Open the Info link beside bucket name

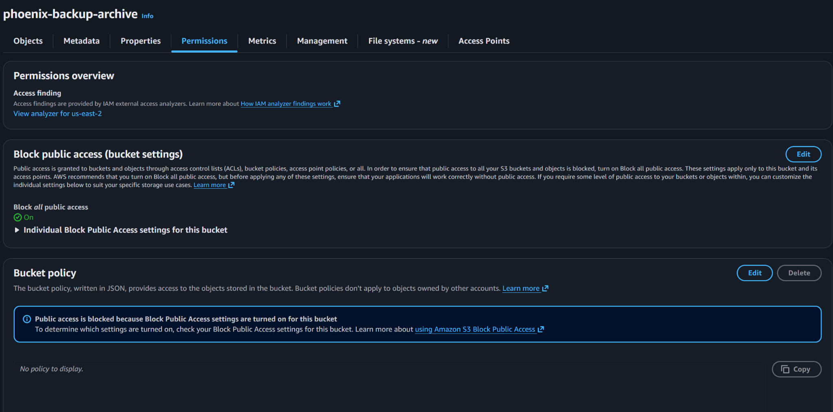coord(147,16)
